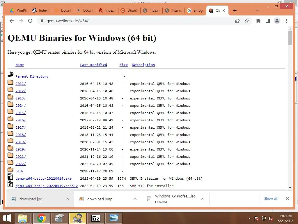
Task: Open the Parent Directory link
Action: pyautogui.click(x=32, y=76)
